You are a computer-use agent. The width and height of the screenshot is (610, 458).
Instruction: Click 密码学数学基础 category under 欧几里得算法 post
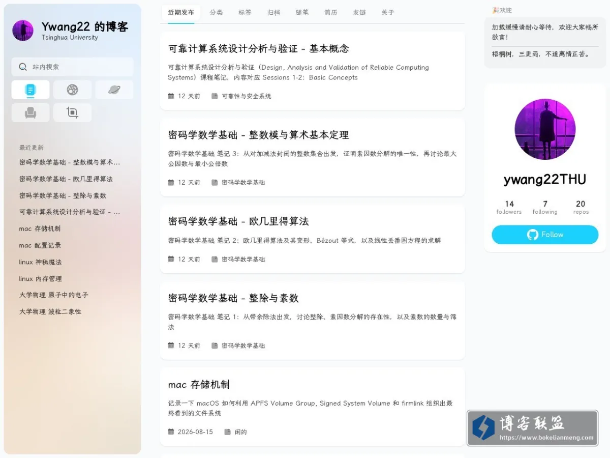[x=243, y=259]
